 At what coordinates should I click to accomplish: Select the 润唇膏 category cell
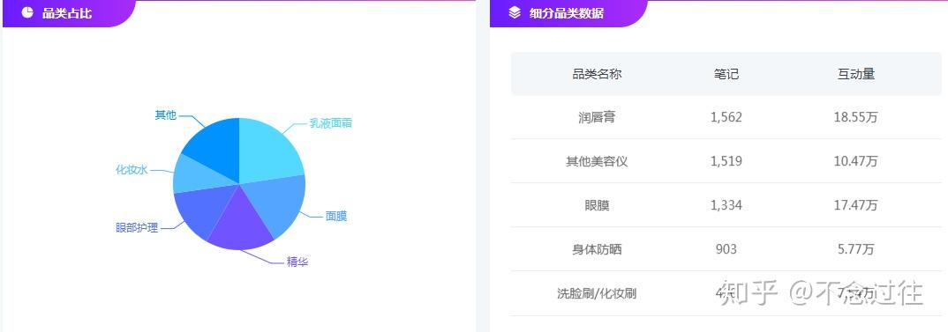pos(597,117)
